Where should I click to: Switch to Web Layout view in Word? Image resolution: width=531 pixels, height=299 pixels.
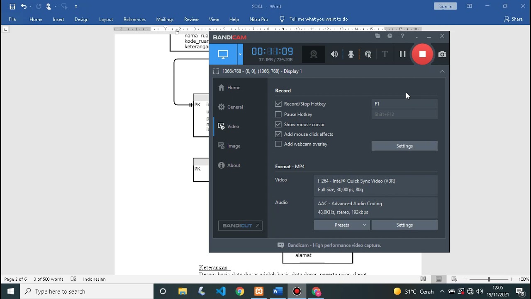click(454, 279)
